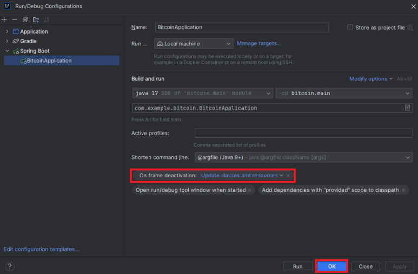This screenshot has height=274, width=418.
Task: Click the Build and run section heading
Action: 148,79
